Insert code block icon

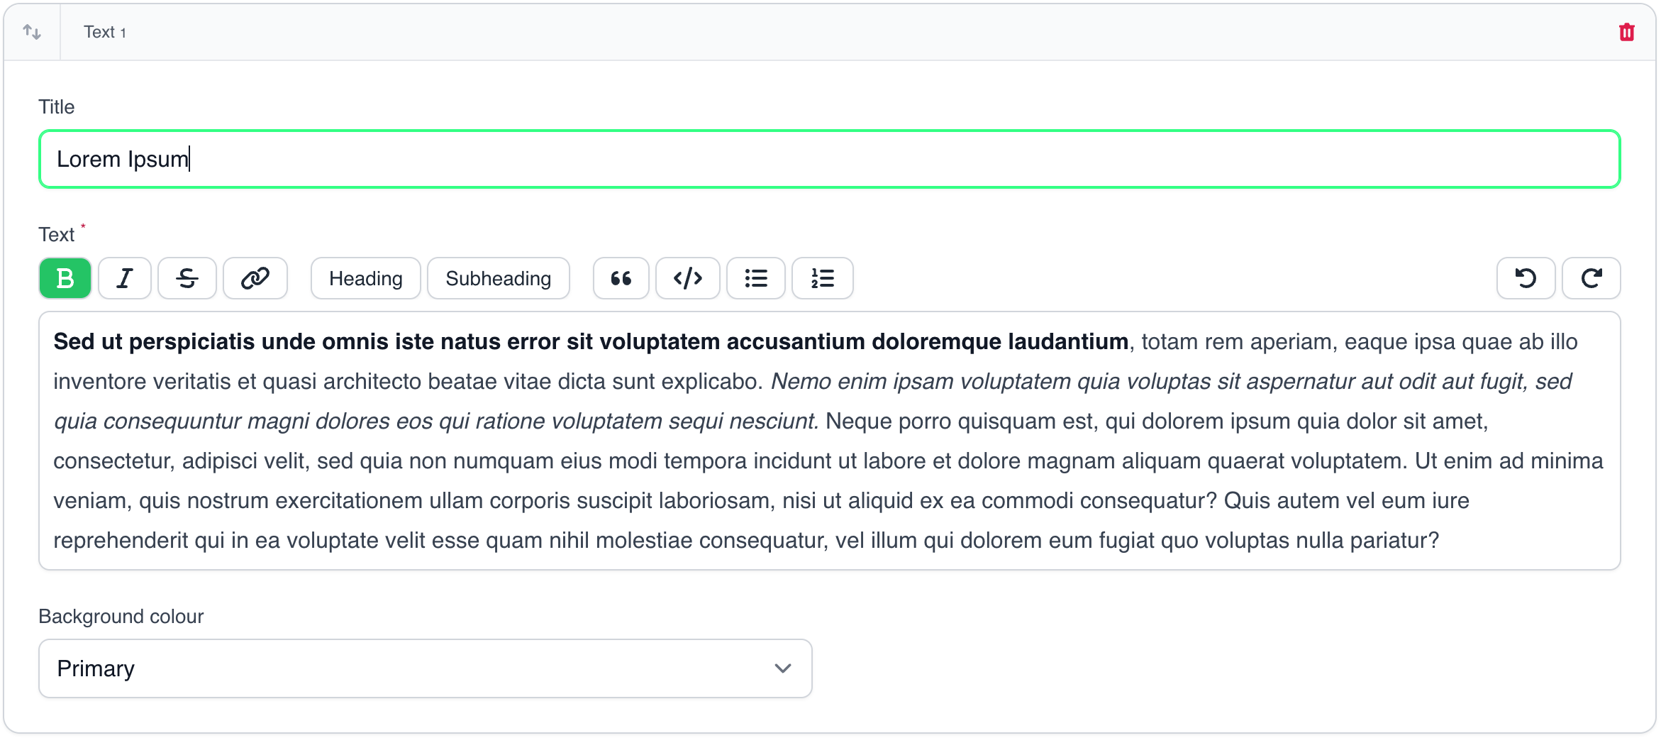[688, 278]
